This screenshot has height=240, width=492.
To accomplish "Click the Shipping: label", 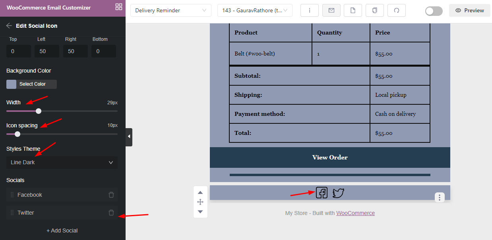I will [248, 95].
